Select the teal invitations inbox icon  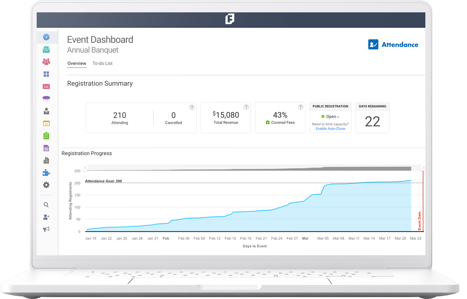pos(46,49)
